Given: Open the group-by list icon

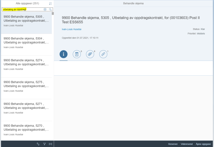Looking at the screenshot, I should click(51, 144).
